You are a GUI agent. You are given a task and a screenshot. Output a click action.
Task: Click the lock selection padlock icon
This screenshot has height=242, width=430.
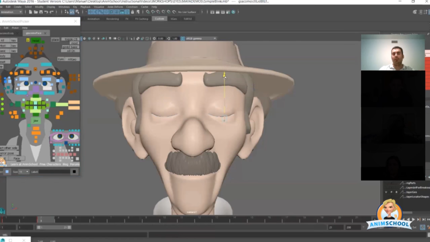coord(132,12)
